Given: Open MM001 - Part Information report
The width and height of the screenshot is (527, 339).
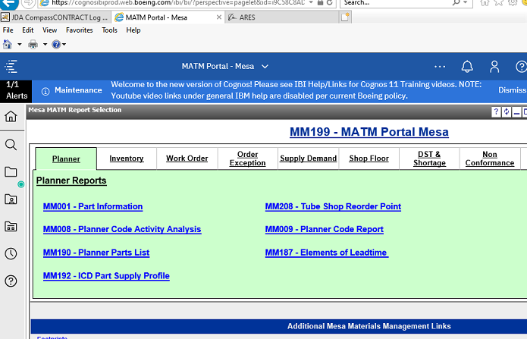Looking at the screenshot, I should point(93,206).
